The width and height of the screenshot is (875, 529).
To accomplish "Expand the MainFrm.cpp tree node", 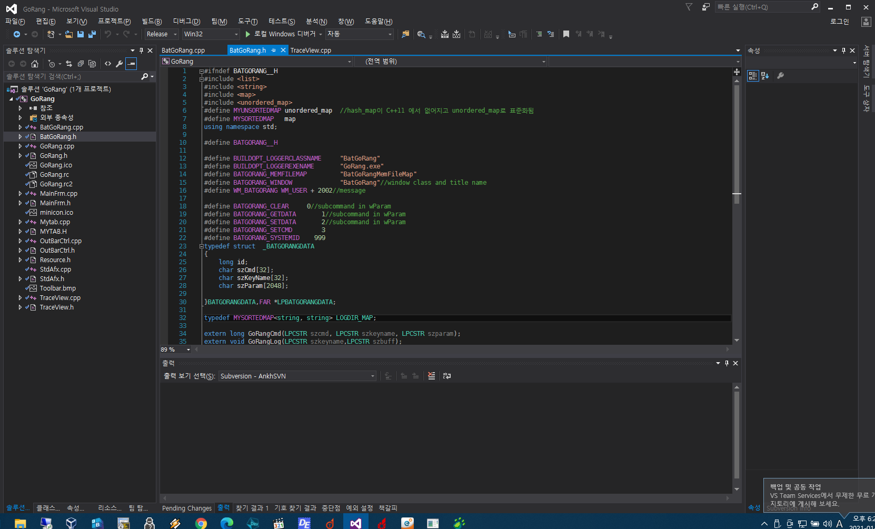I will point(20,194).
